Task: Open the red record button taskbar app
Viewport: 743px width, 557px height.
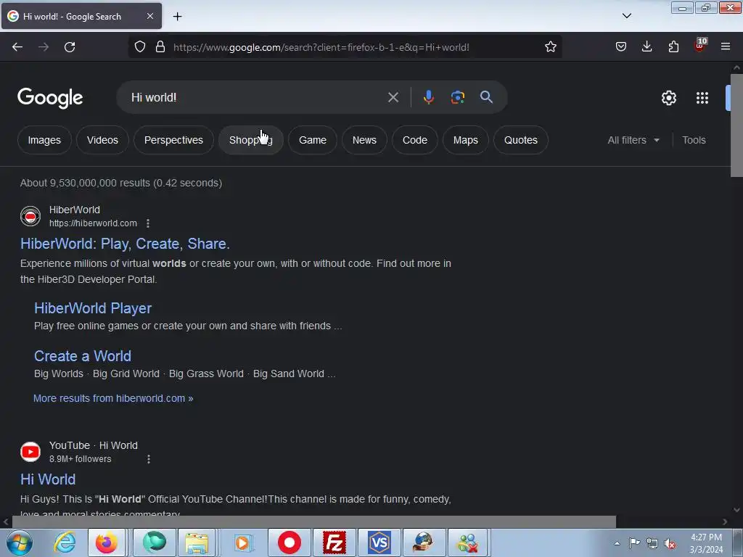Action: (289, 542)
